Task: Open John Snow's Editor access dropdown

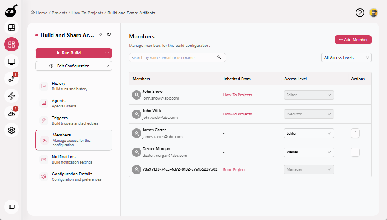Action: pos(309,95)
